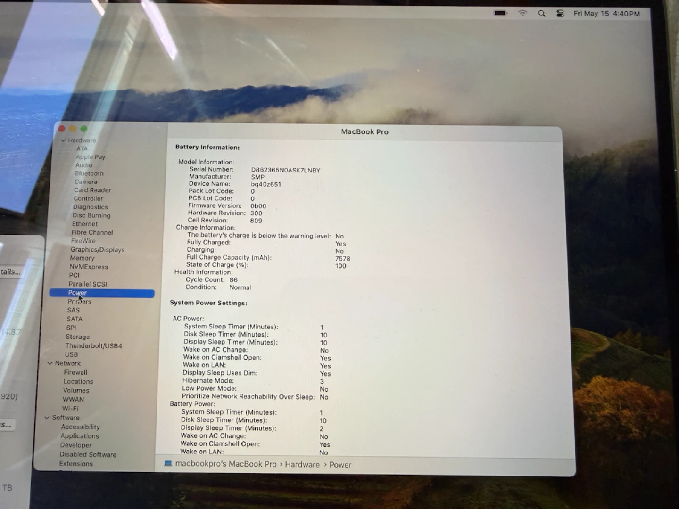
Task: Click Hardware in the path bar
Action: tap(302, 464)
